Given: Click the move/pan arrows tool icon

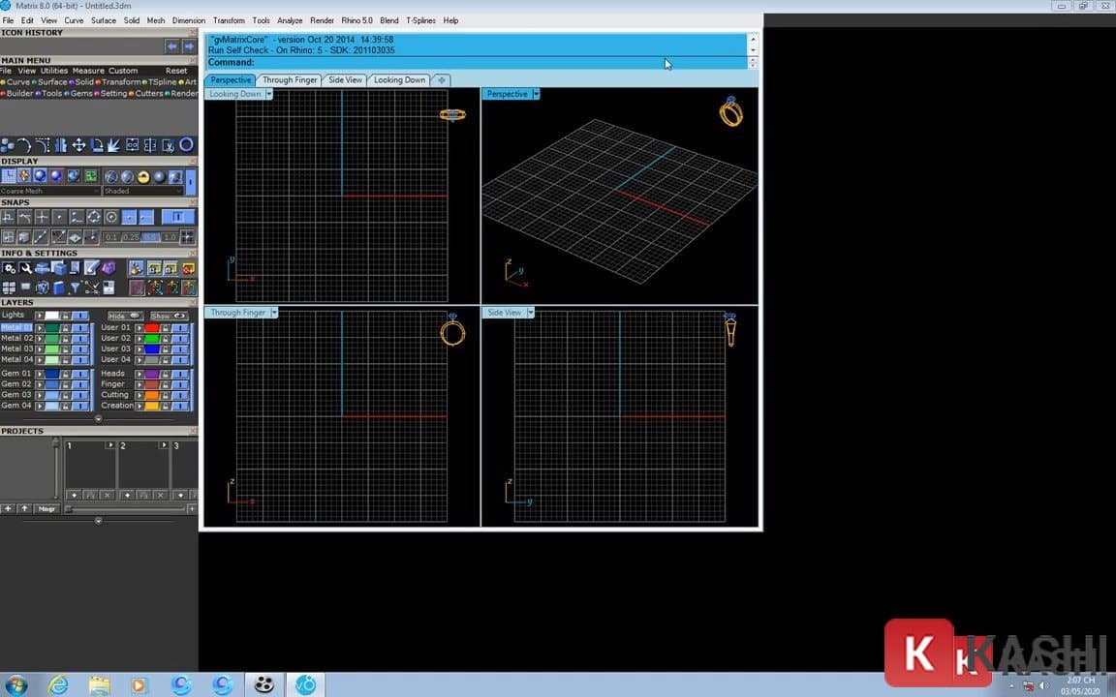Looking at the screenshot, I should [79, 145].
